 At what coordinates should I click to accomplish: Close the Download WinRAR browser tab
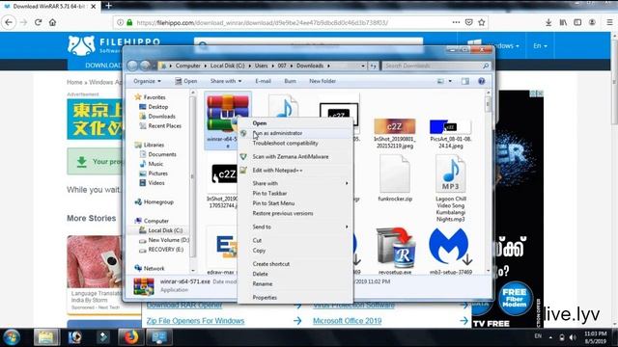coord(94,7)
